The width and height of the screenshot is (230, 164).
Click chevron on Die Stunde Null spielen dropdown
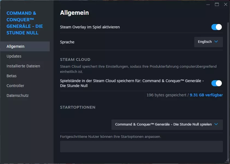pos(216,124)
